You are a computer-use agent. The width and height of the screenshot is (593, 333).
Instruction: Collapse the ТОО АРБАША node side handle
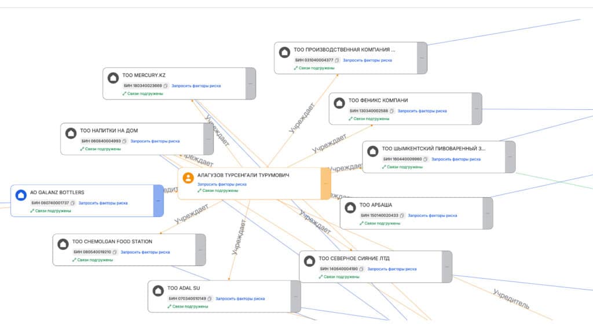(x=488, y=213)
